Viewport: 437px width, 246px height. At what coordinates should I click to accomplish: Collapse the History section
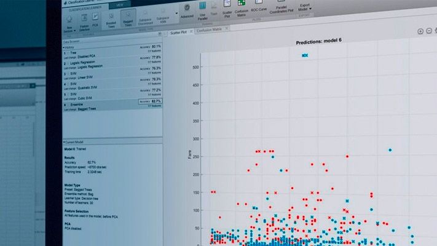click(65, 47)
